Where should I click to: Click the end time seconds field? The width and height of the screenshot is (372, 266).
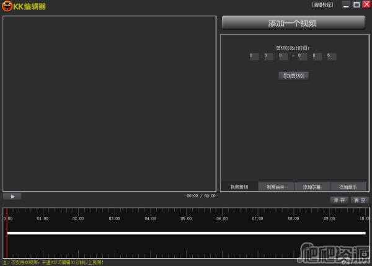[x=332, y=56]
